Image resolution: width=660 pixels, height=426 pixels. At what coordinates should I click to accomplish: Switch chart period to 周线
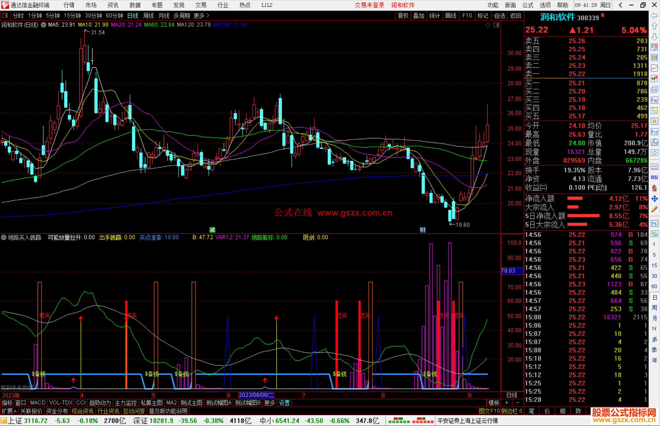click(148, 16)
